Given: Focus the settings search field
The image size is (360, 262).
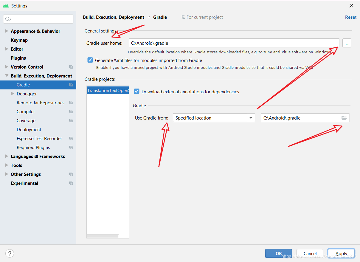Looking at the screenshot, I should pos(38,19).
